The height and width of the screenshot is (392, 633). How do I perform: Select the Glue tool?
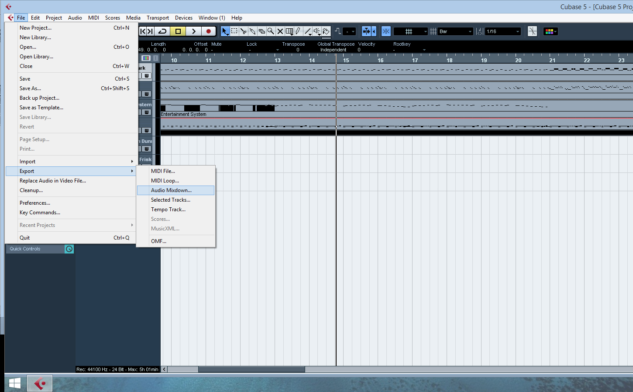tap(252, 31)
